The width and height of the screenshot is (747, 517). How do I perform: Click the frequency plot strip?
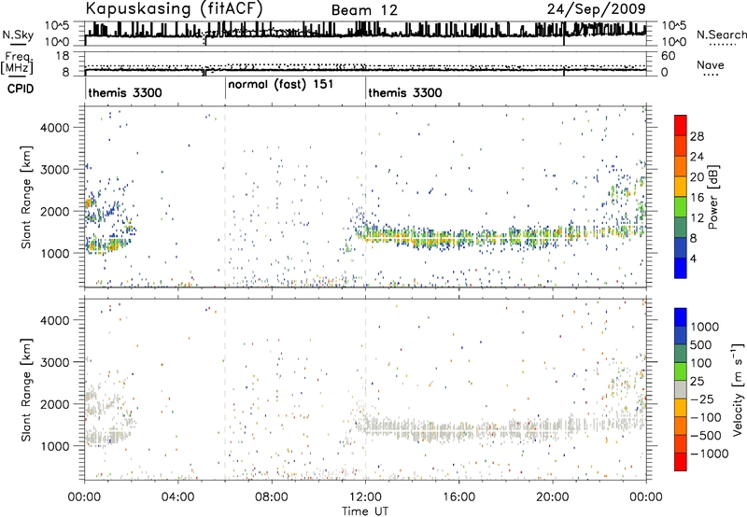[x=365, y=63]
